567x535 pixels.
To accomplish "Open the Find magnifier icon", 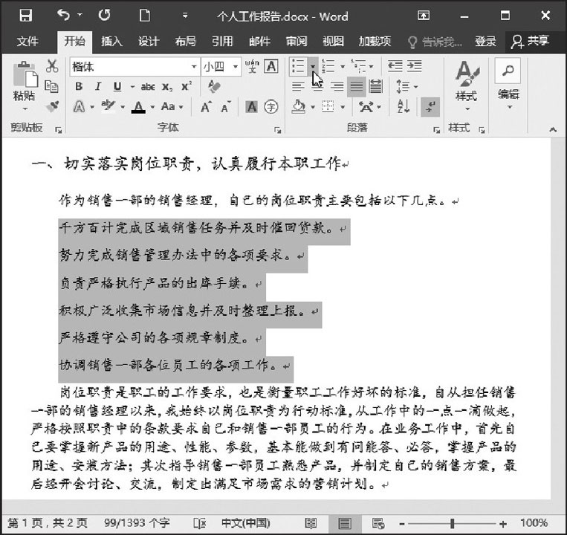I will click(x=508, y=71).
